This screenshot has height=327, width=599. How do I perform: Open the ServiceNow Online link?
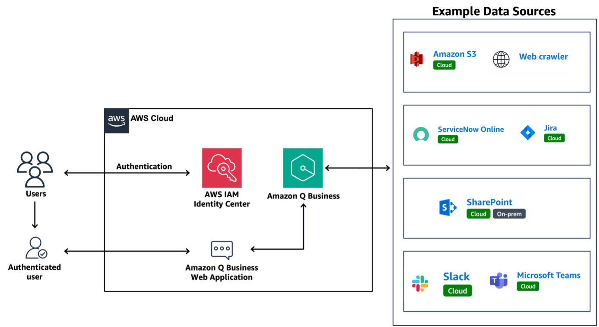coord(471,129)
